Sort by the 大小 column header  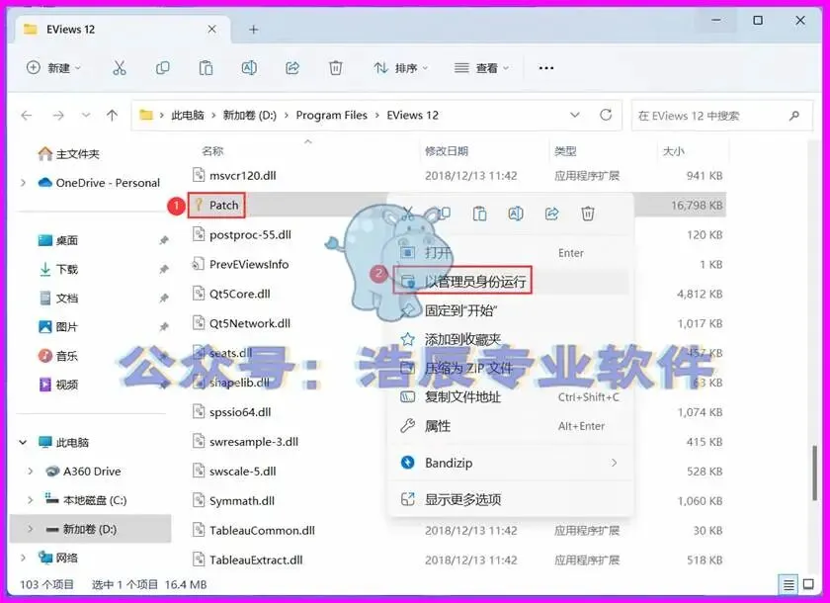click(x=673, y=151)
